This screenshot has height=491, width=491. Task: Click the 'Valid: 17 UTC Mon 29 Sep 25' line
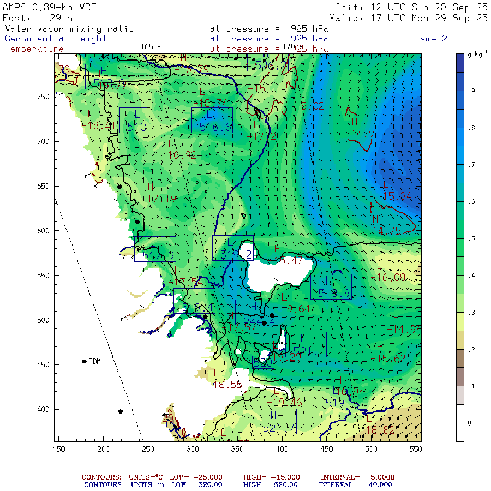pyautogui.click(x=408, y=18)
